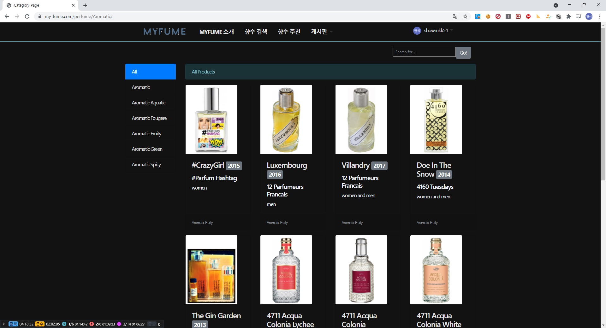Open the 향수 검색 nav menu item
The height and width of the screenshot is (328, 606).
pyautogui.click(x=256, y=32)
